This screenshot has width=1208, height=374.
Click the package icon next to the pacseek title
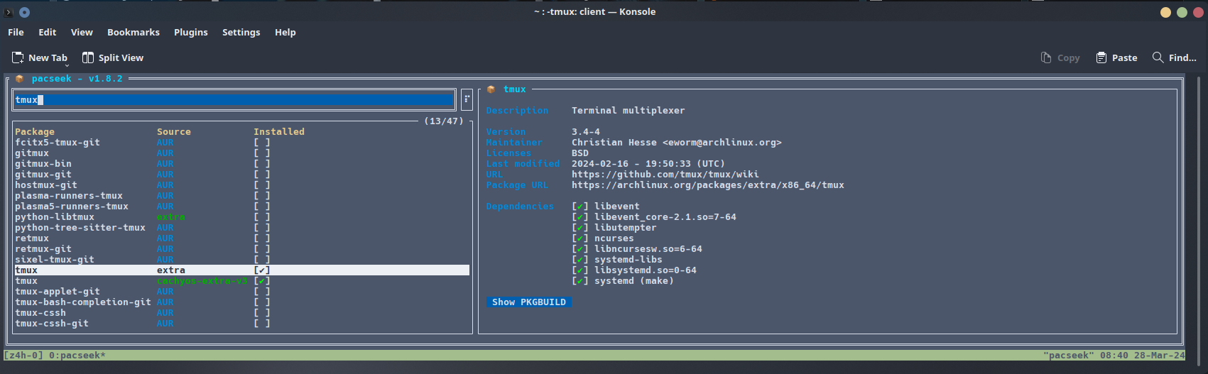click(20, 79)
